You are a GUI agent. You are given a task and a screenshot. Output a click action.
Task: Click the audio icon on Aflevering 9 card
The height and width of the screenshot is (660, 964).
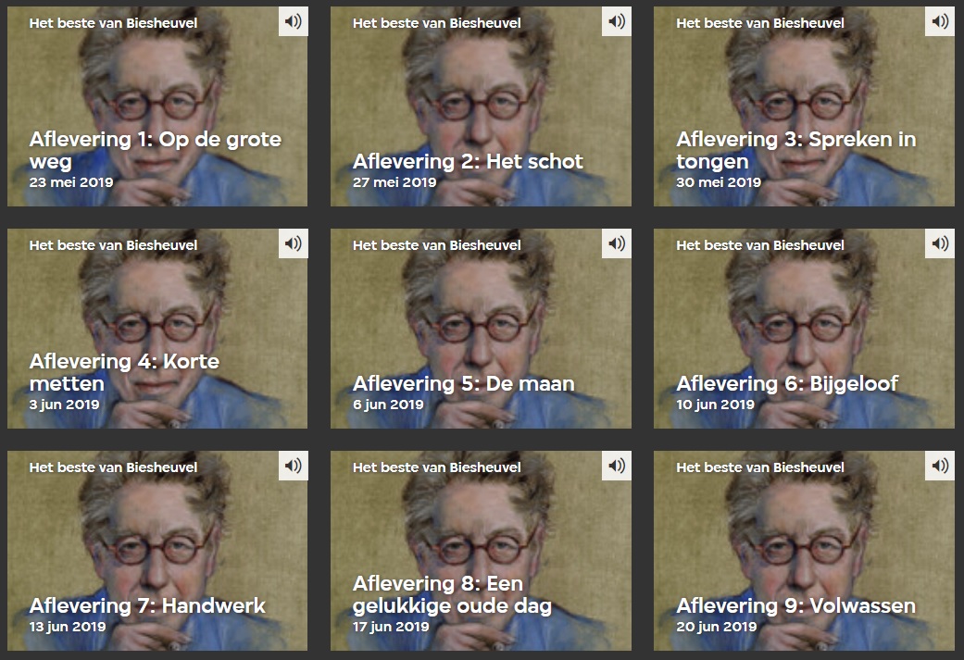click(x=940, y=466)
